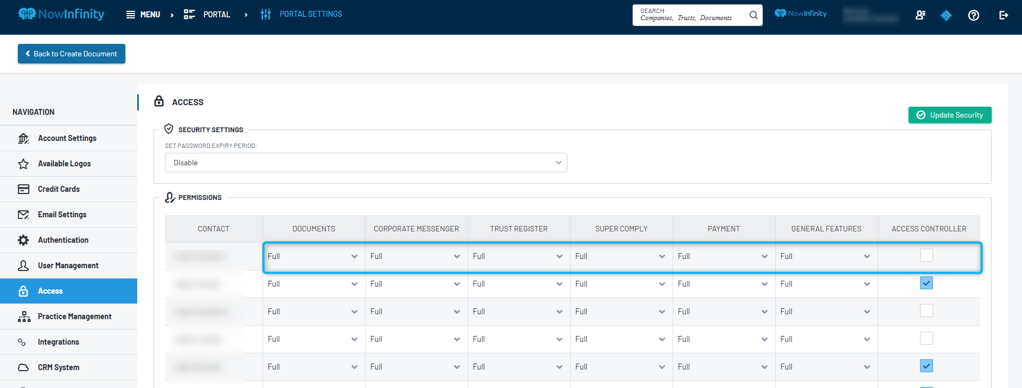
Task: Open the main MENU in top bar
Action: tap(143, 15)
